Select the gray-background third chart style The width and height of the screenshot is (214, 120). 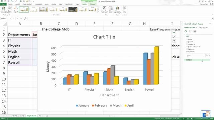[43, 10]
